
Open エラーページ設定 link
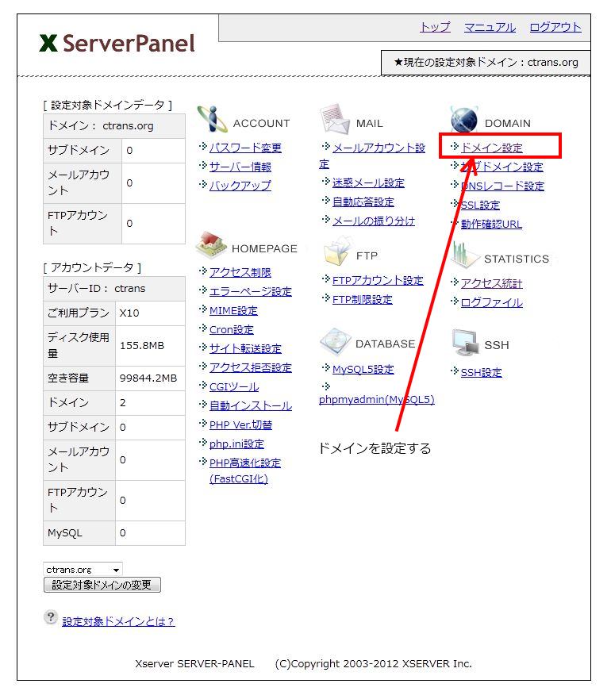(251, 291)
